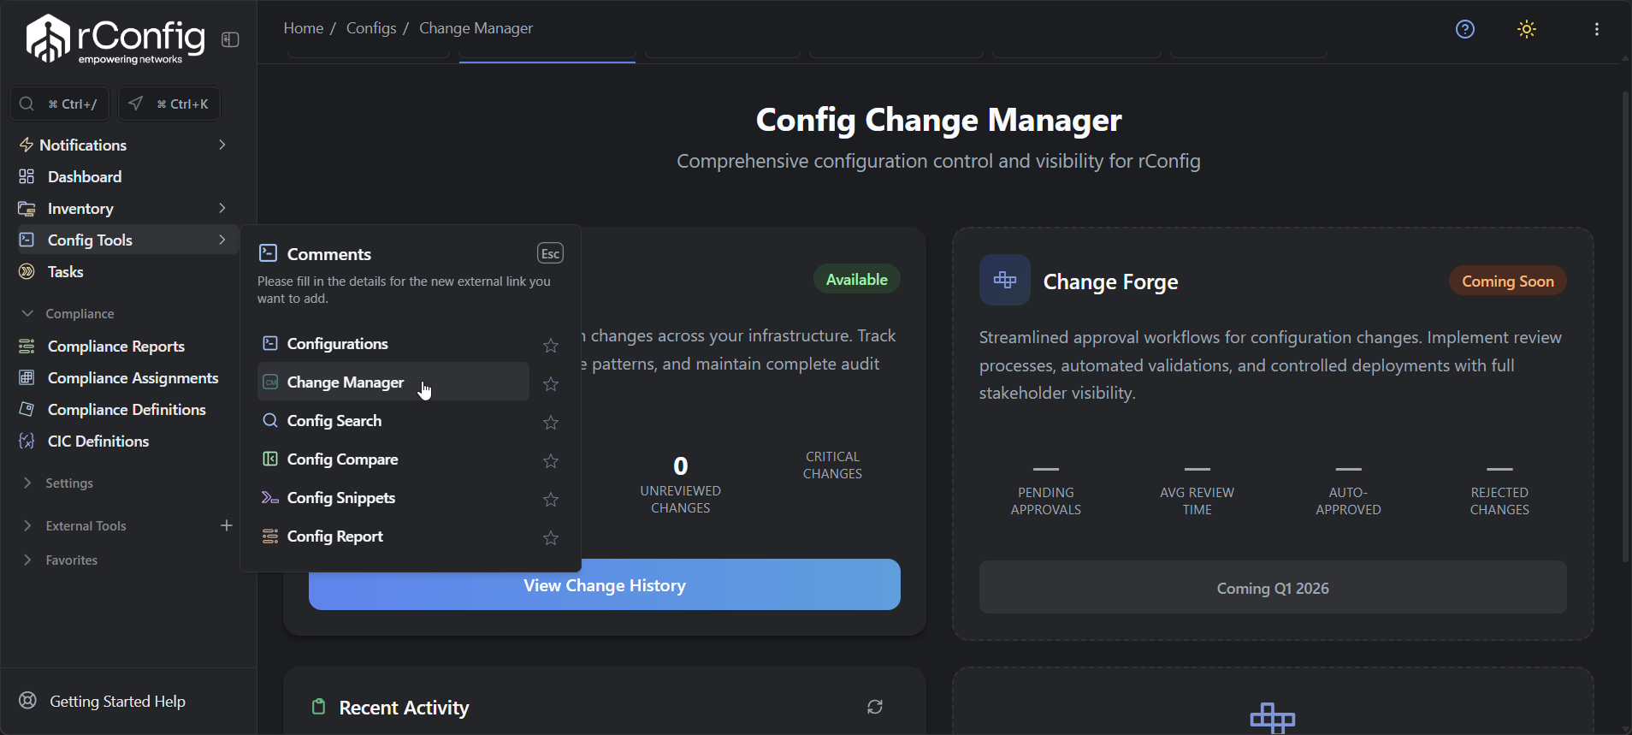Click the Notifications lightning icon

27,145
